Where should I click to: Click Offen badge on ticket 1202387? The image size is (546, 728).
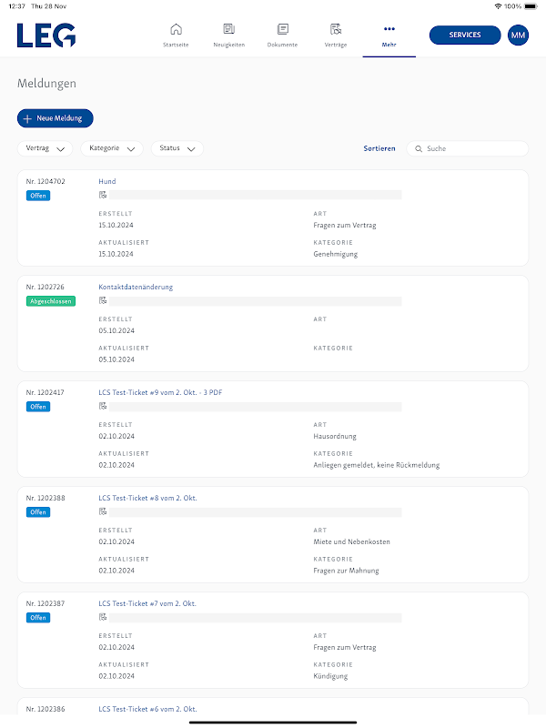point(38,618)
